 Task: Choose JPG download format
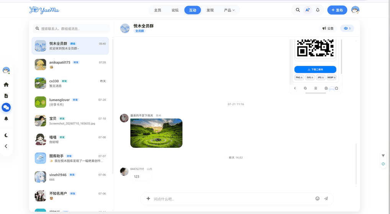click(x=321, y=77)
